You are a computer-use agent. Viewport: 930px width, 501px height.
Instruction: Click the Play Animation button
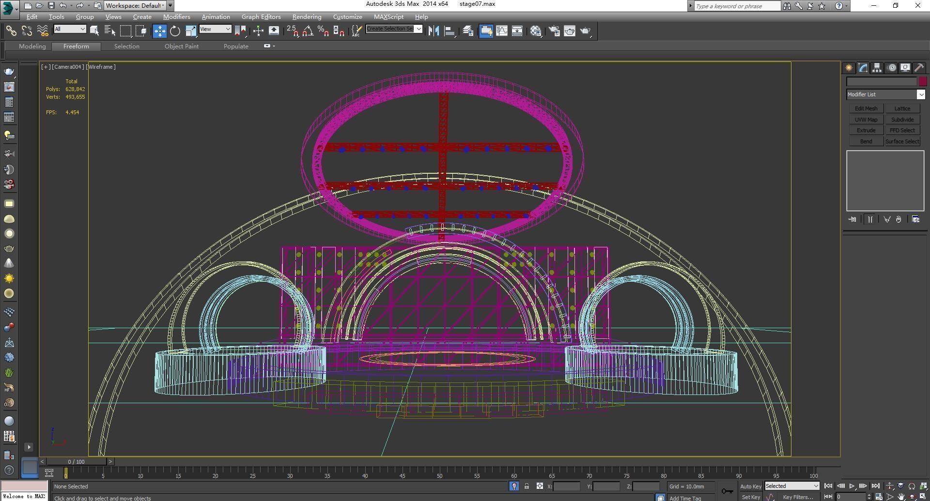(852, 486)
